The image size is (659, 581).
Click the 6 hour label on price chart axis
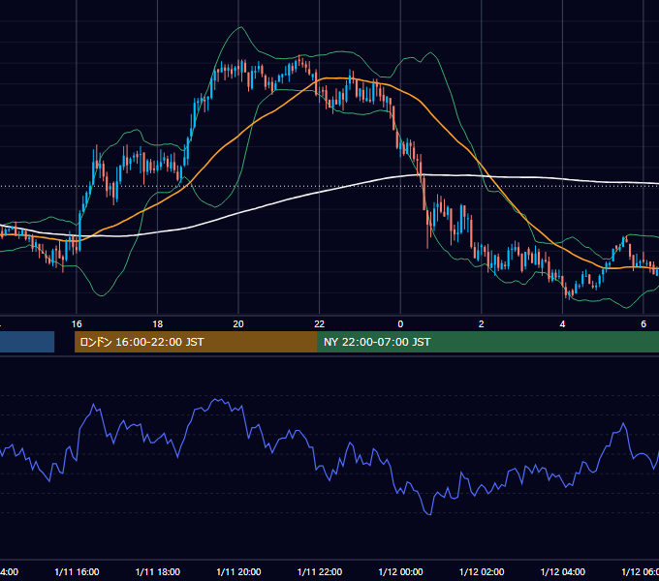coord(643,324)
